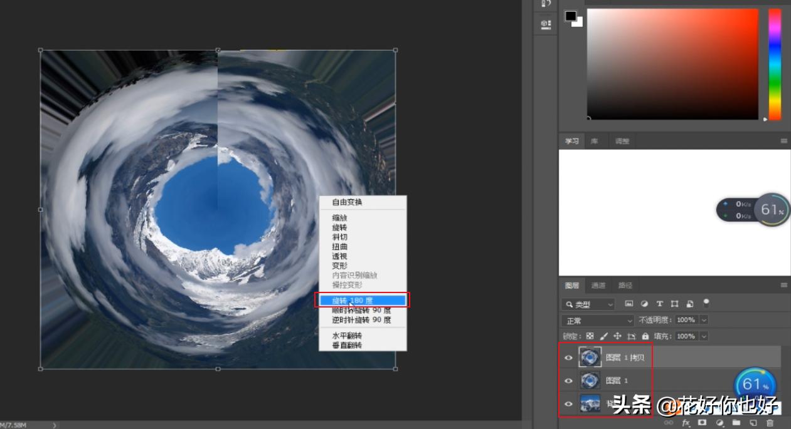The height and width of the screenshot is (429, 791).
Task: Expand the 填充 slider arrow
Action: [x=704, y=336]
